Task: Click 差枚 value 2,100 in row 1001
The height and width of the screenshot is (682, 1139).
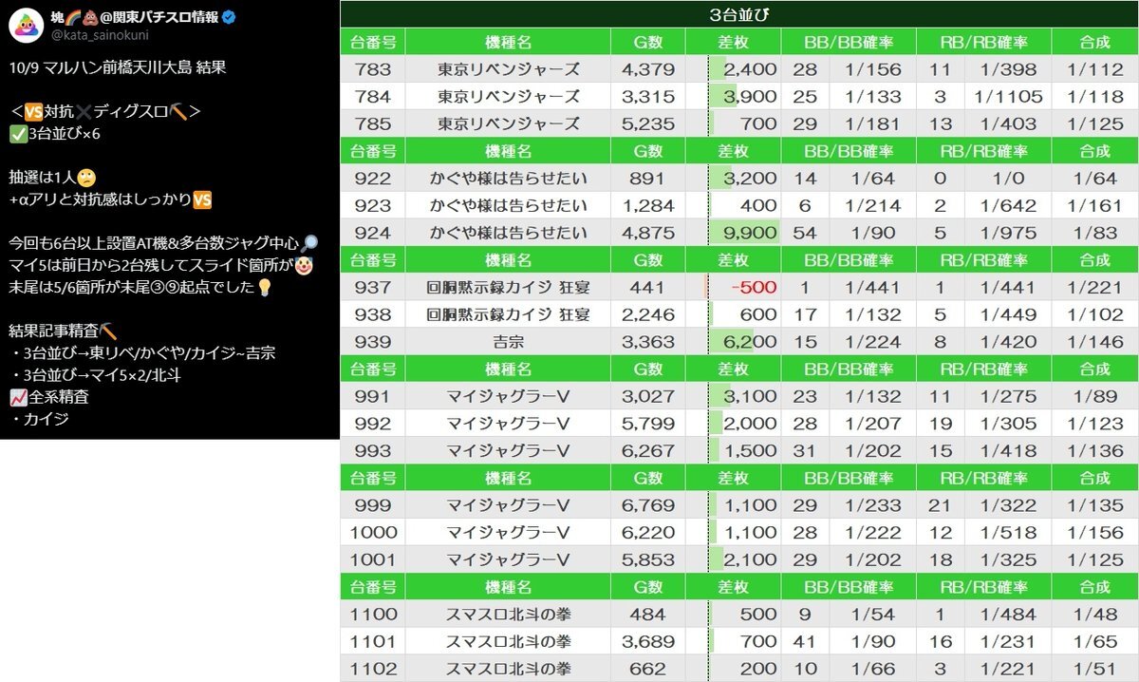Action: pyautogui.click(x=750, y=560)
